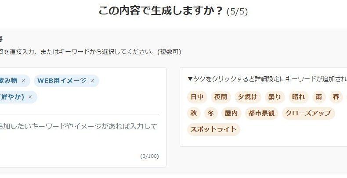Select the 冬 tag
The height and width of the screenshot is (178, 347).
pos(210,113)
